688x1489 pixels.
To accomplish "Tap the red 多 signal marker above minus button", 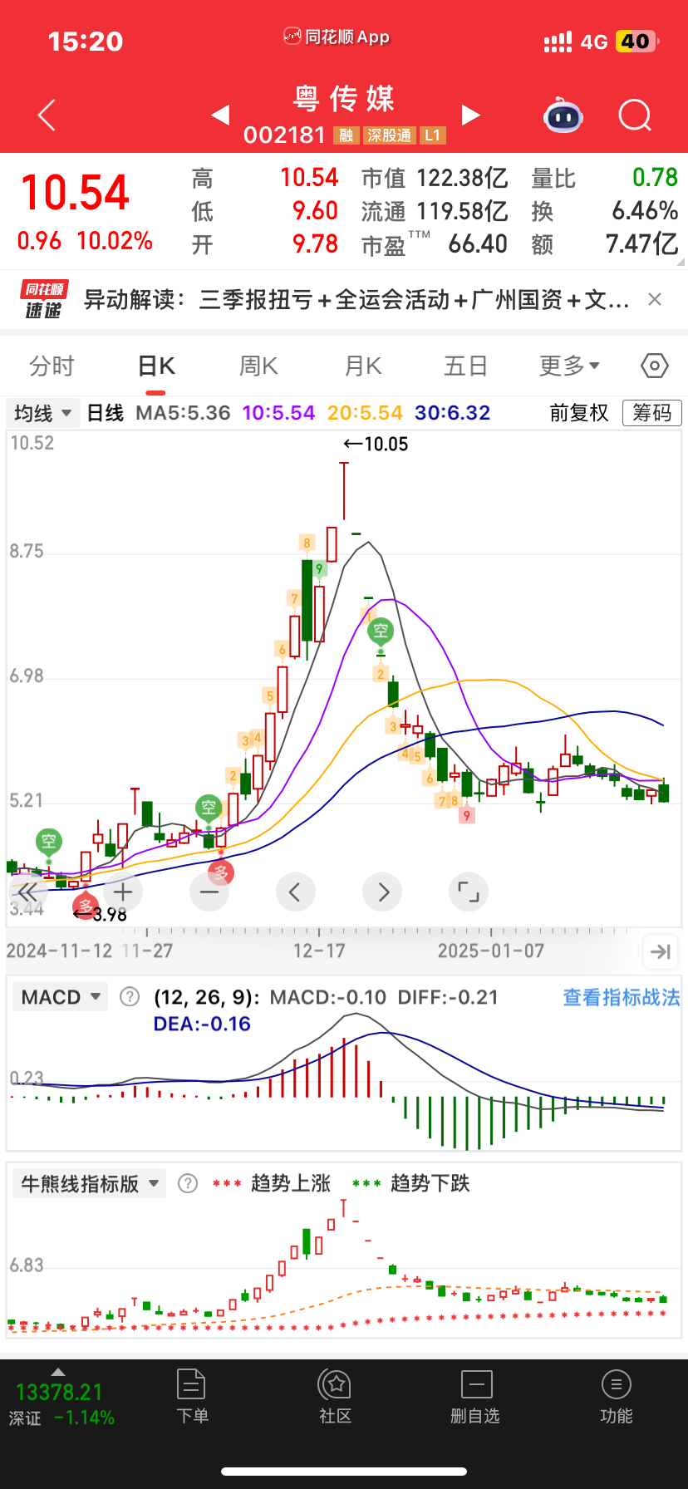I will (220, 872).
